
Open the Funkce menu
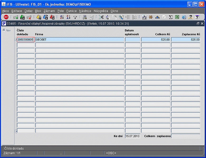pyautogui.click(x=71, y=11)
